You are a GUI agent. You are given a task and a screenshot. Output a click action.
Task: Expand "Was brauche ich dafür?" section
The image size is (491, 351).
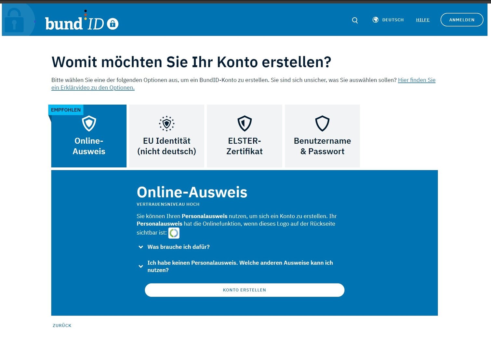[178, 247]
